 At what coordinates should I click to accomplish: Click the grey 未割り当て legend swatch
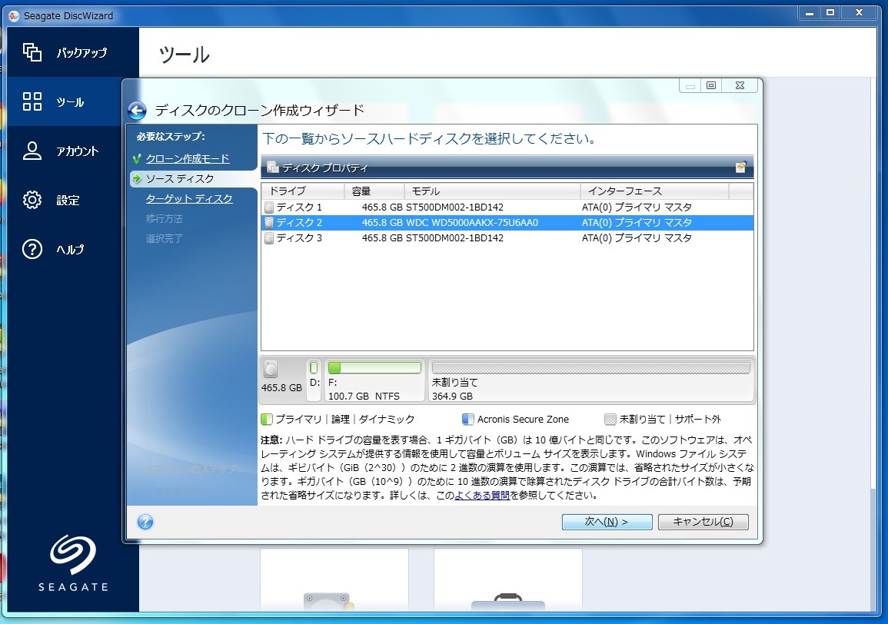point(610,419)
